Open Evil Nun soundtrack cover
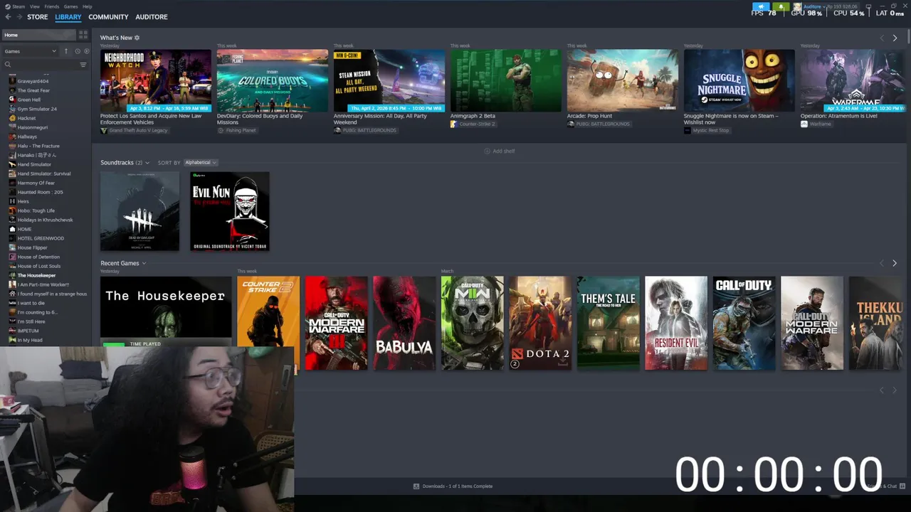Viewport: 911px width, 512px height. [230, 211]
